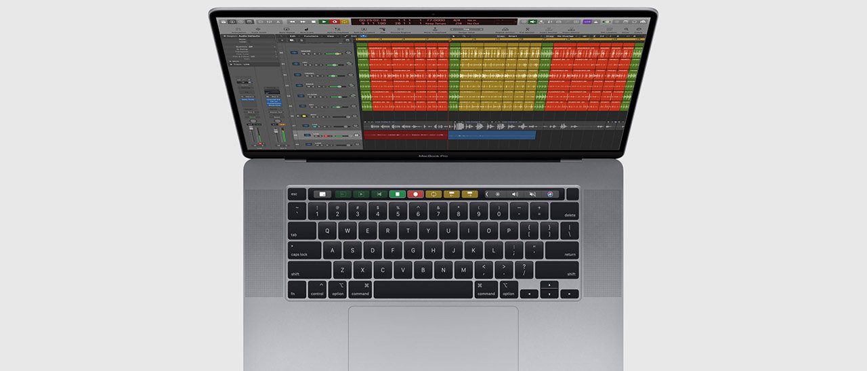This screenshot has height=371, width=867.
Task: Click the blue audio icon of the SNARE track
Action: 294,53
